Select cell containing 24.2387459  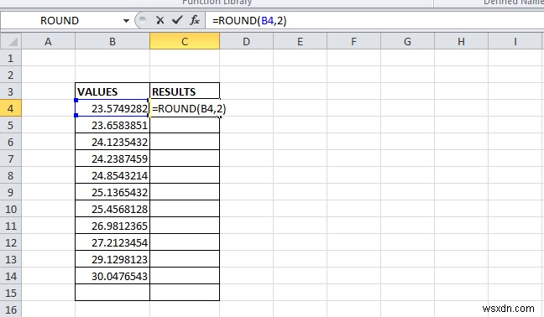tap(112, 158)
